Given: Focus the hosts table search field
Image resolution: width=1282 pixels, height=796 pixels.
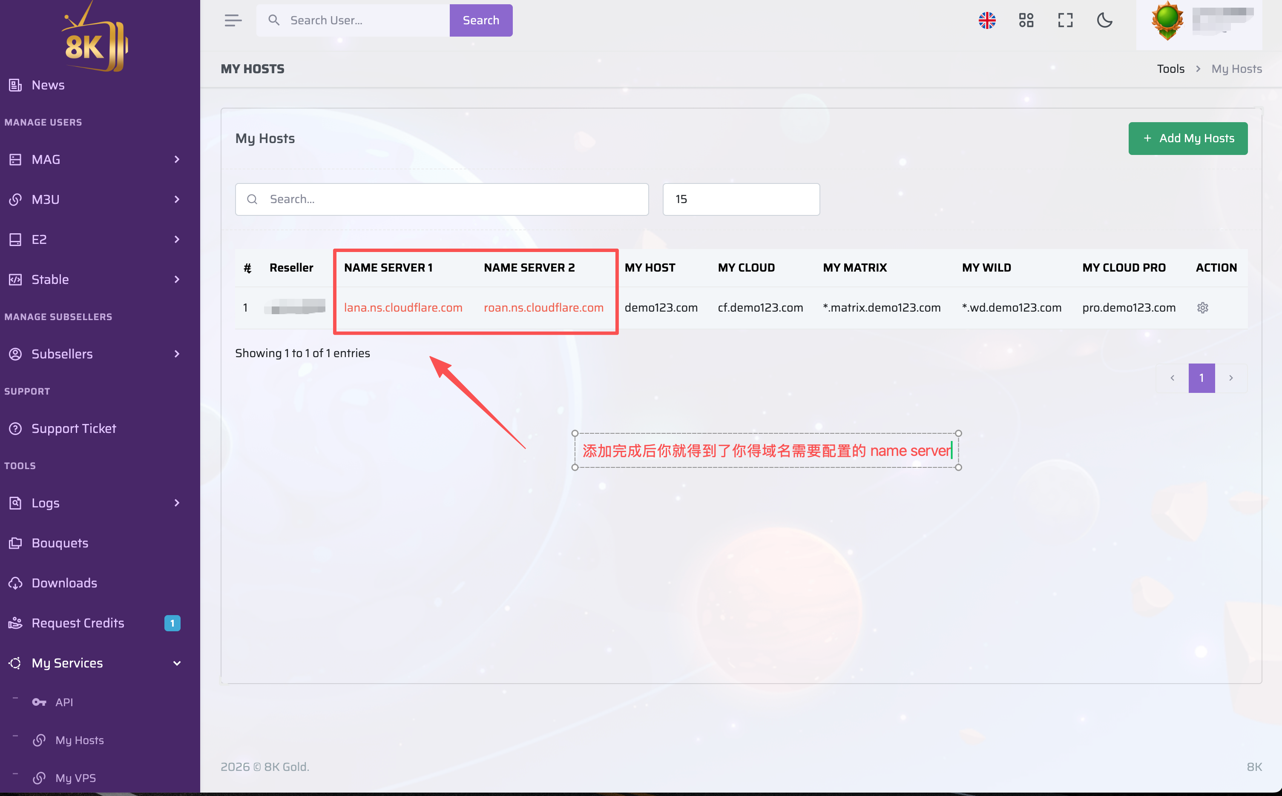Looking at the screenshot, I should coord(442,199).
